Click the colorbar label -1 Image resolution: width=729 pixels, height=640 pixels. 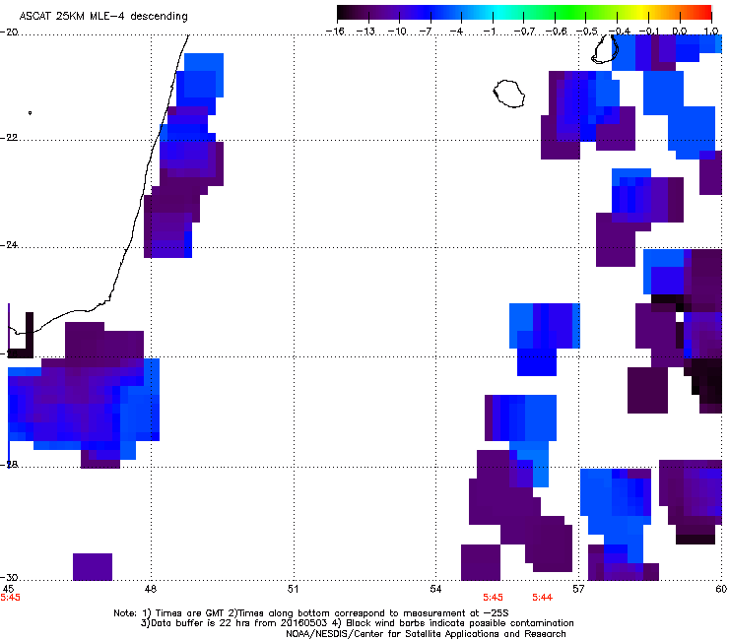click(x=489, y=32)
